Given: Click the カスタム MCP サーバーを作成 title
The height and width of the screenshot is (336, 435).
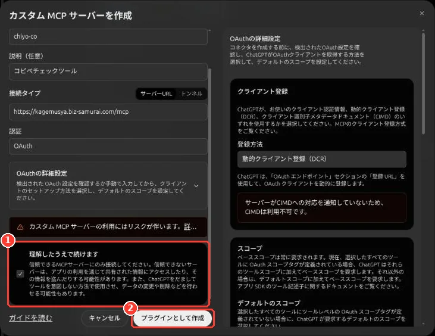Looking at the screenshot, I should (70, 15).
